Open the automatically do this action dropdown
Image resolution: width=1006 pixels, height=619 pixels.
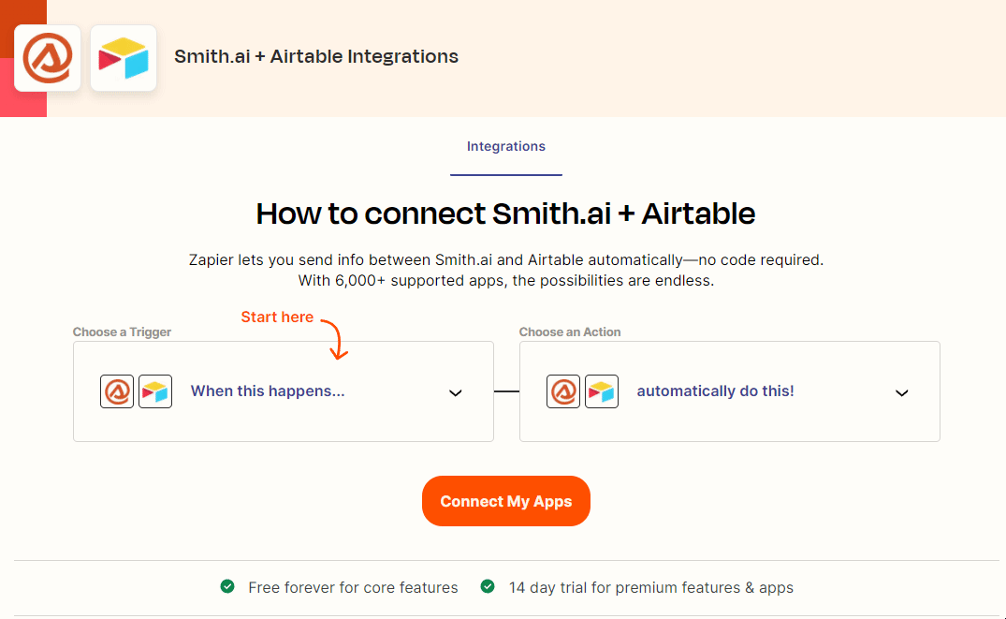(716, 391)
